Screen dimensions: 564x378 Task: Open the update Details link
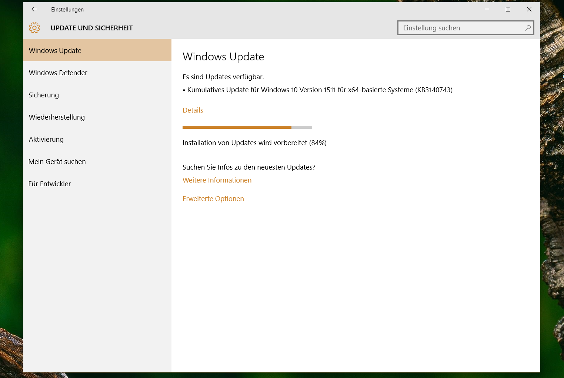[x=193, y=110]
